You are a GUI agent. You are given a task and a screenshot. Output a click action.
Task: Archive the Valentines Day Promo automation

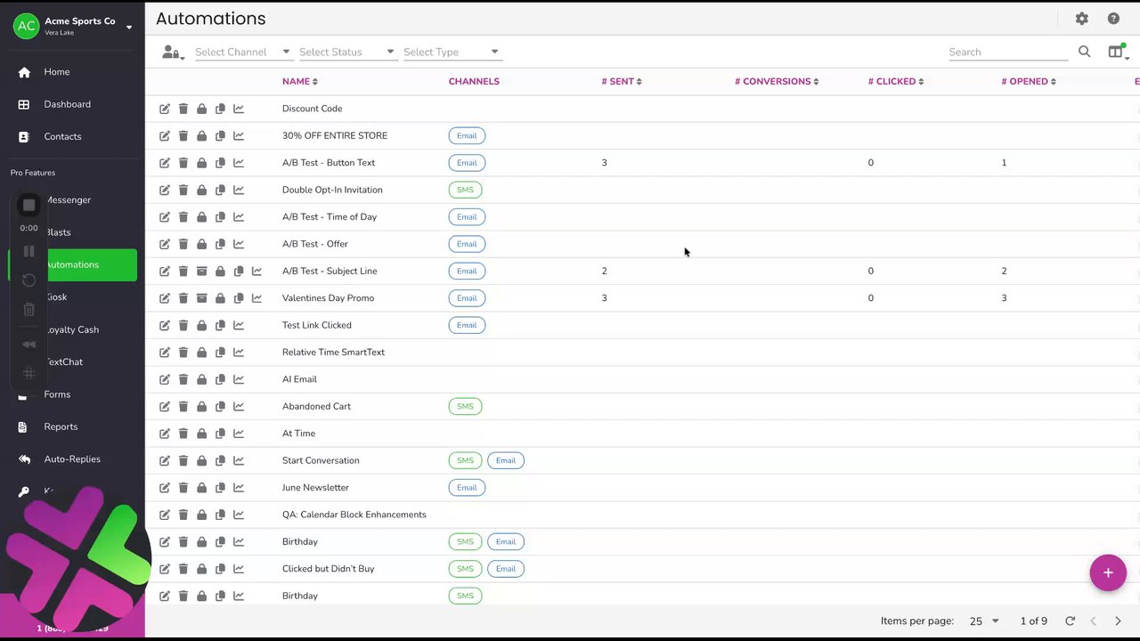pyautogui.click(x=201, y=298)
